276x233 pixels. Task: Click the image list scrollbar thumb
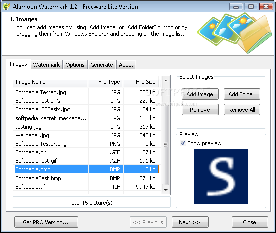point(165,144)
